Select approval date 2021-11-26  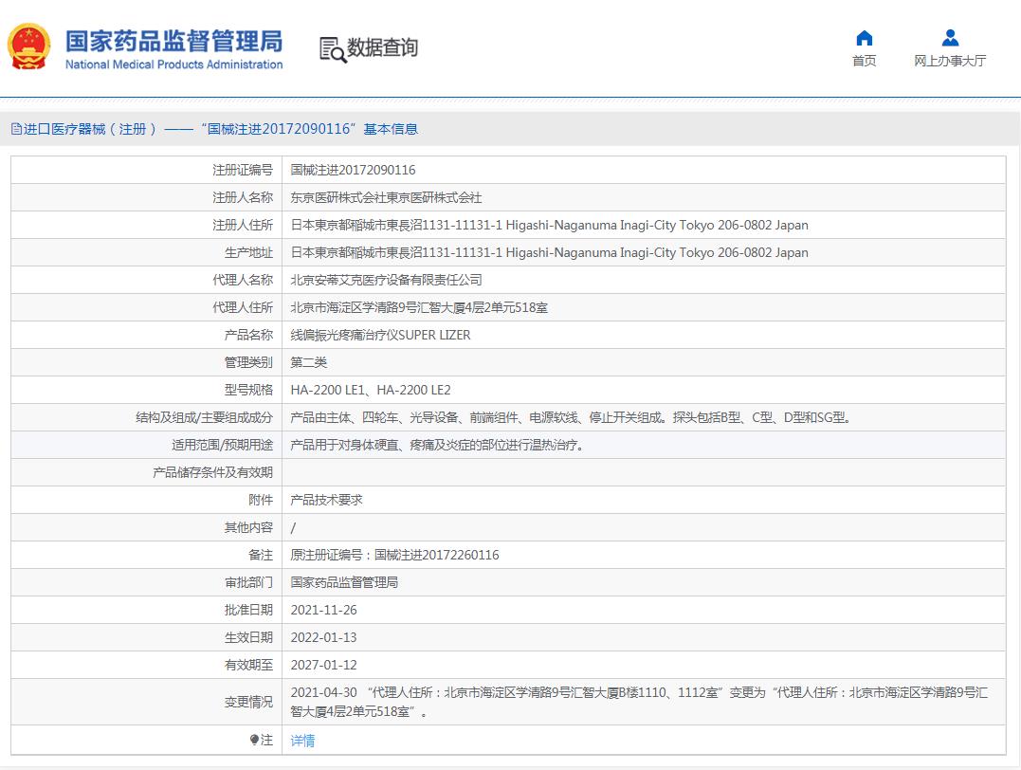pyautogui.click(x=323, y=610)
